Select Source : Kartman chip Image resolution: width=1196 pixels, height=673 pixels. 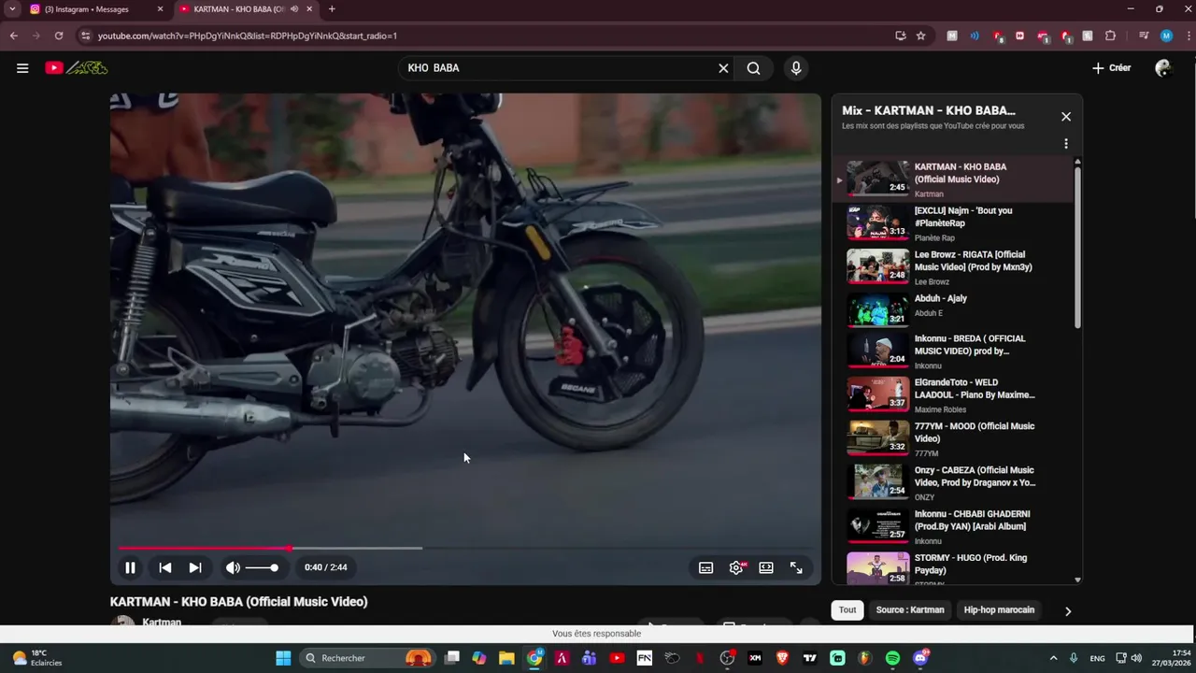[910, 610]
